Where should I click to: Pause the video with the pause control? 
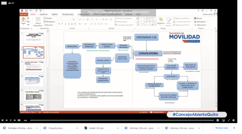point(11,120)
